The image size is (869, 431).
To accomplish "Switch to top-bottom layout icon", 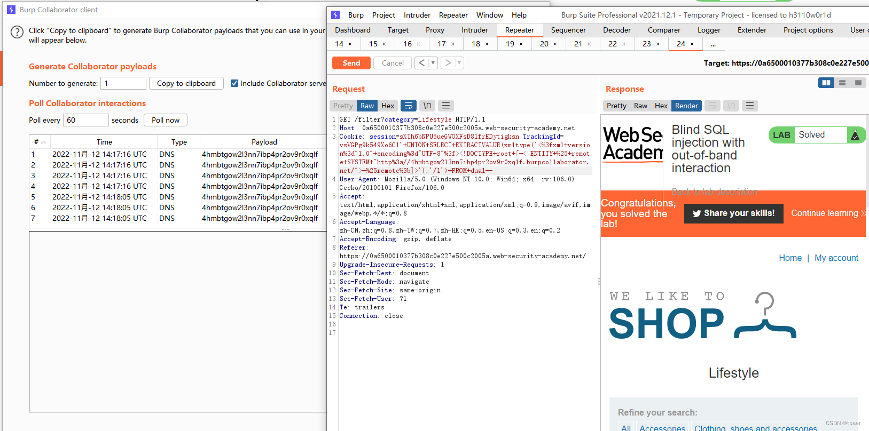I will [x=842, y=83].
